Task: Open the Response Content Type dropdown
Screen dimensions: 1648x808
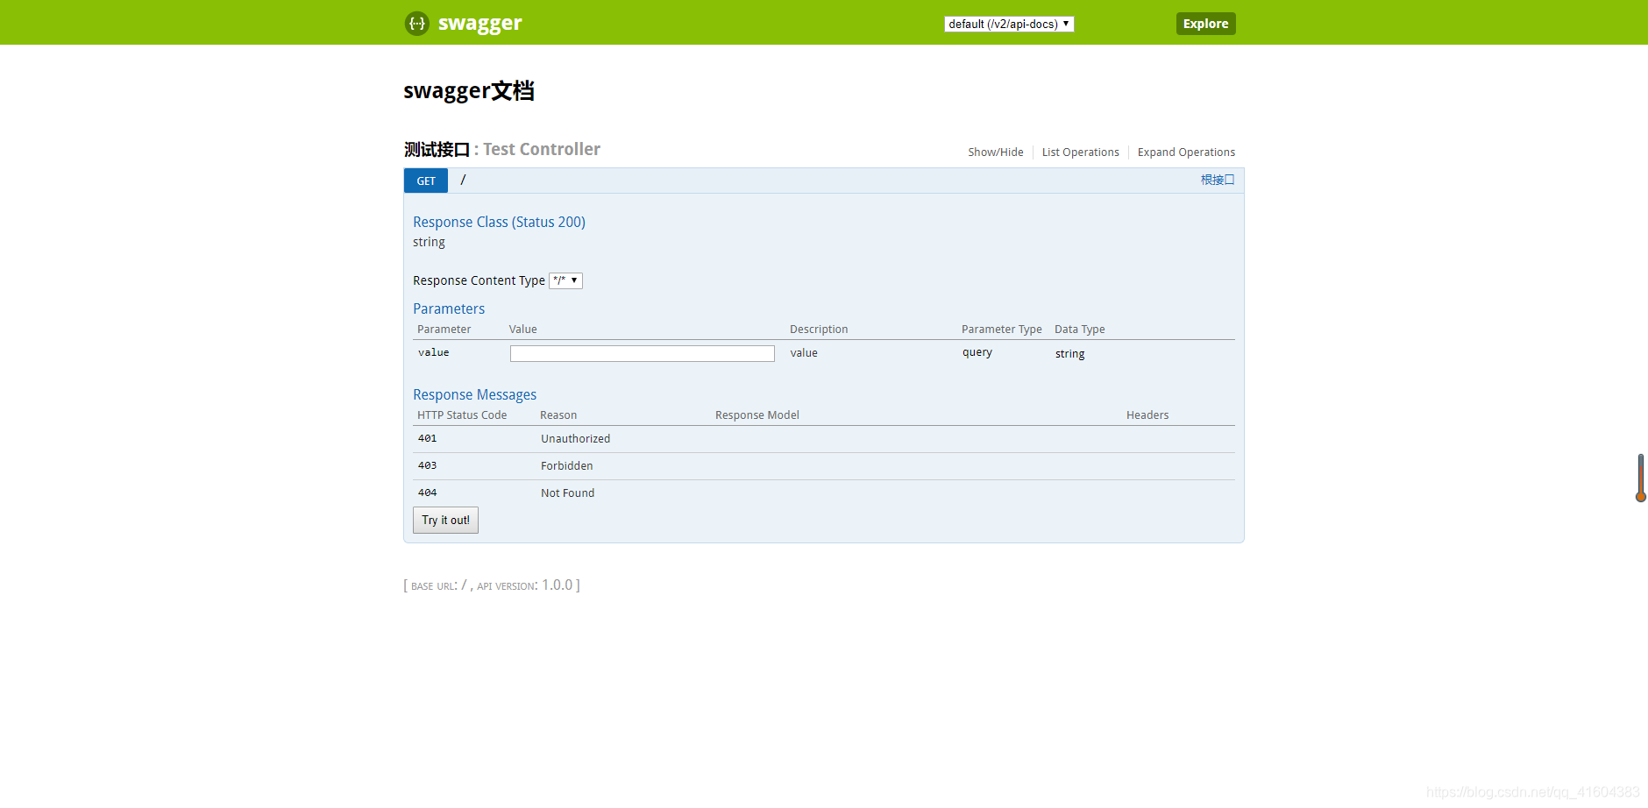Action: [x=565, y=280]
